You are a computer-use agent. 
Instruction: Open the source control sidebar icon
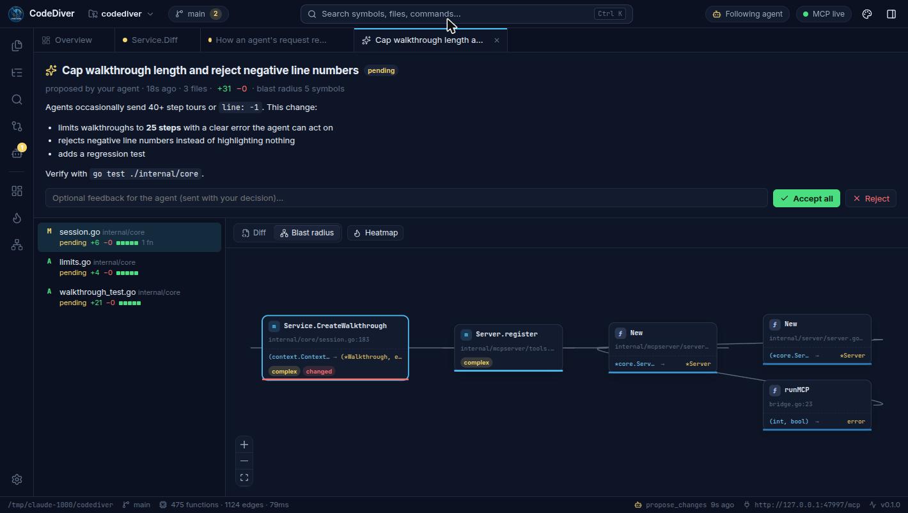[x=17, y=126]
